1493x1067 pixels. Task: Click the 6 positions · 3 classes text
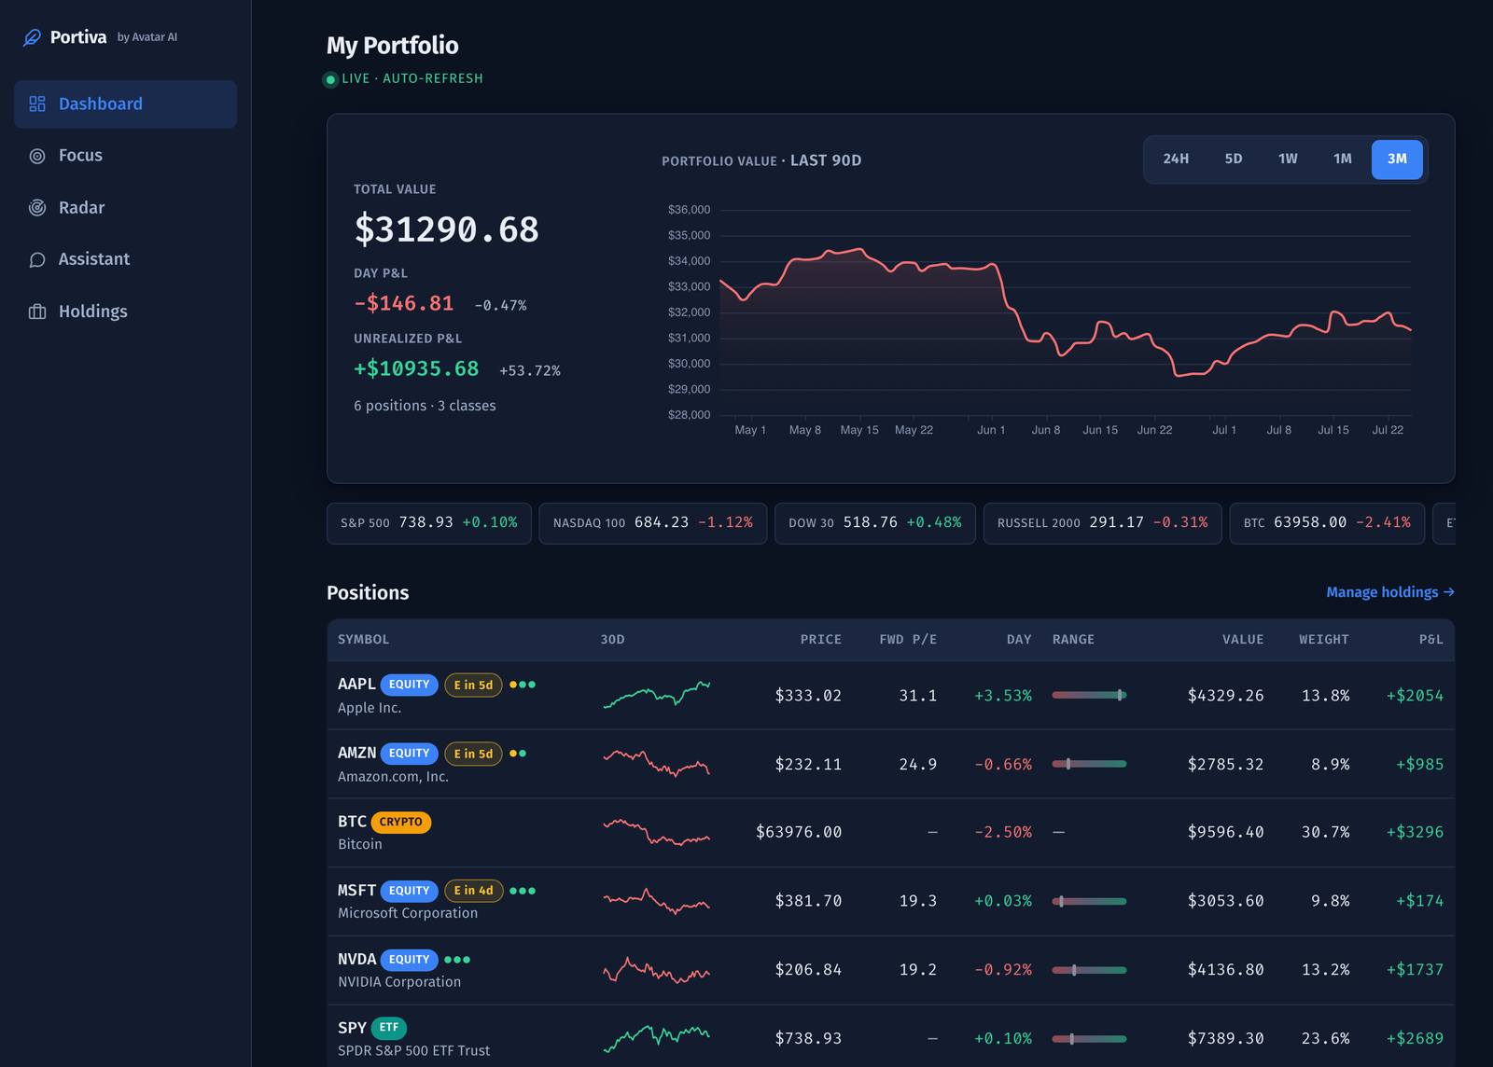[425, 406]
